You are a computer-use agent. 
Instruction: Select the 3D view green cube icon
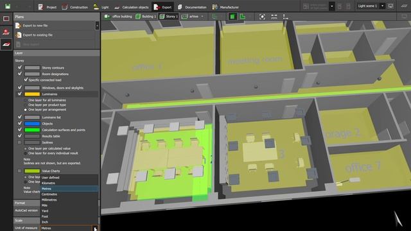(232, 17)
